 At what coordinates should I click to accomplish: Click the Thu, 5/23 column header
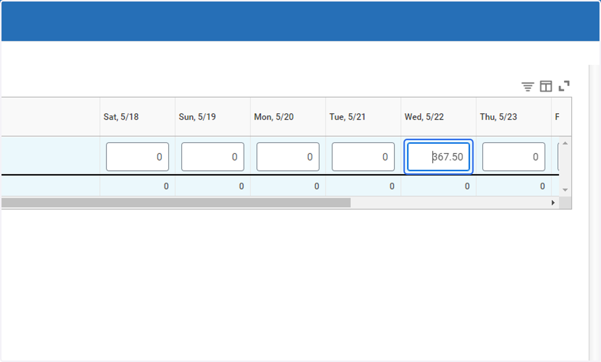pos(514,117)
